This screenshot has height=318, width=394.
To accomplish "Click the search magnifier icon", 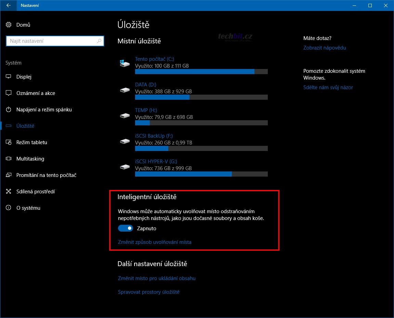I will (x=99, y=41).
